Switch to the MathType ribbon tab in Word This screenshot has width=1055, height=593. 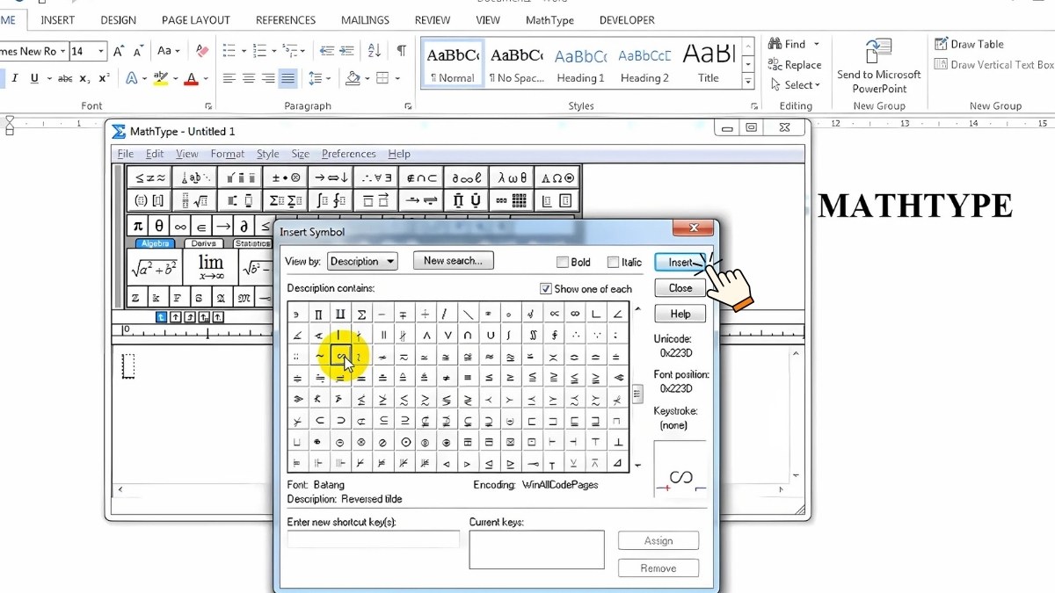coord(549,19)
